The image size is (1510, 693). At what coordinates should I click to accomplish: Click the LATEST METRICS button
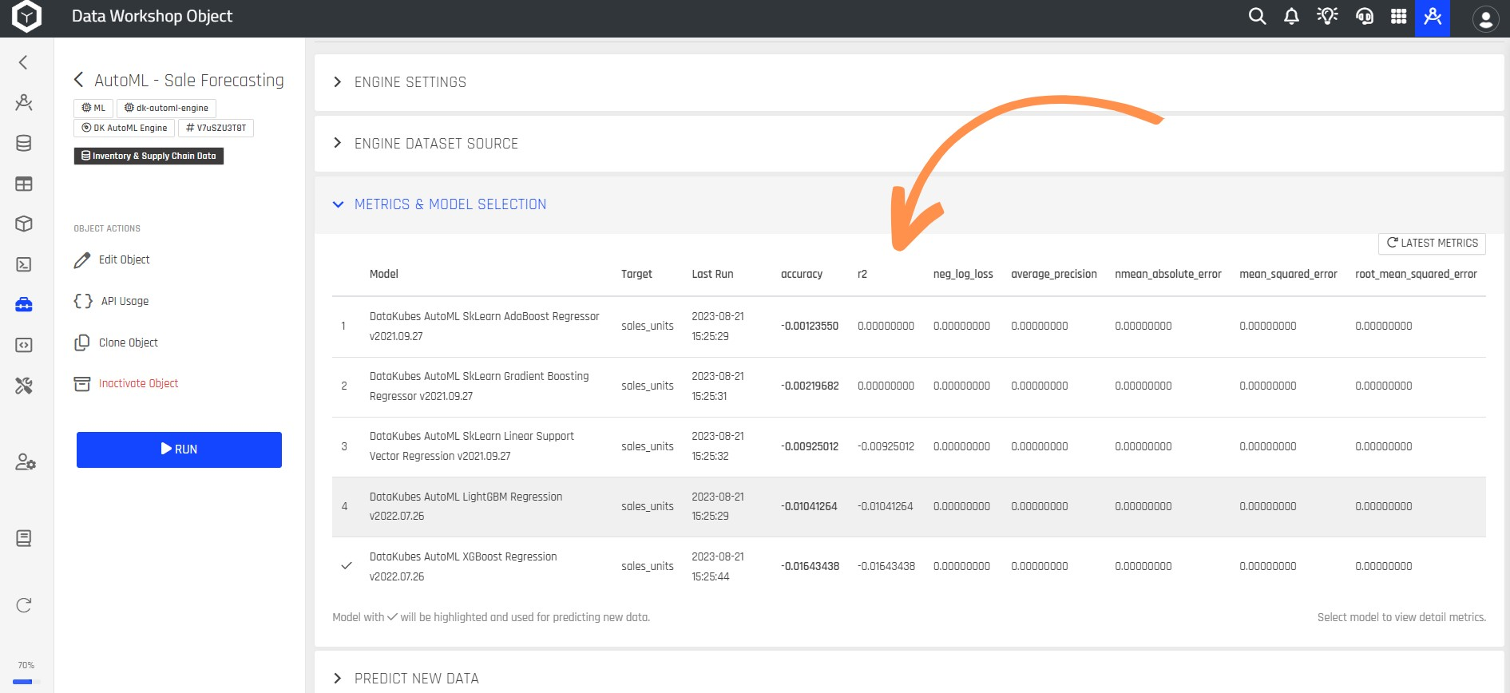(1432, 243)
